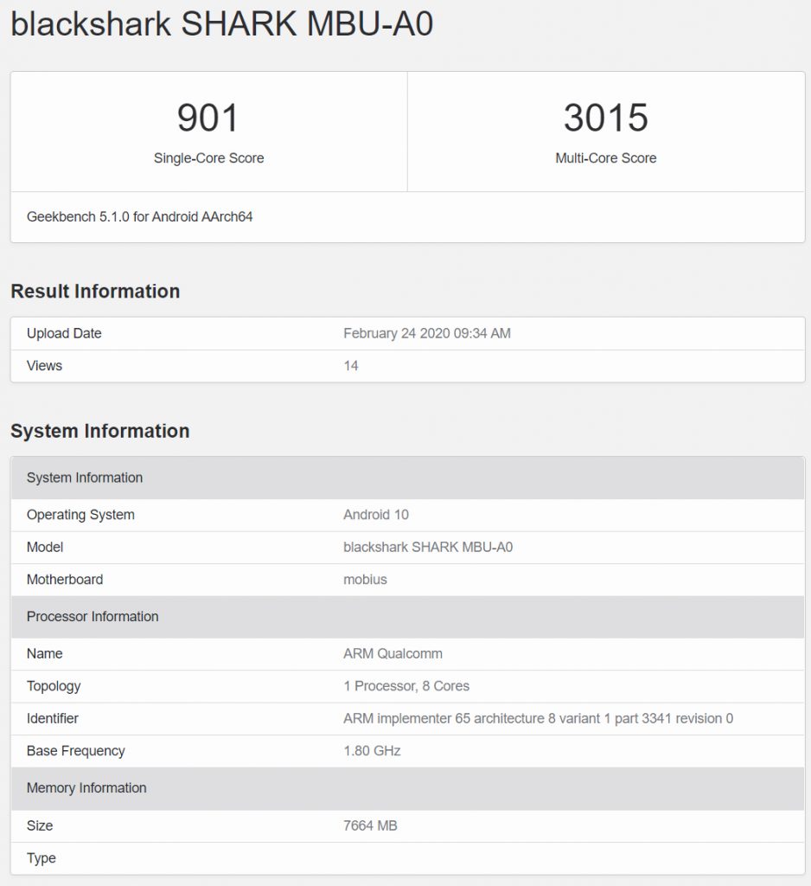Screen dimensions: 811x886
Task: Click the 7664 MB memory size value
Action: pyautogui.click(x=370, y=826)
